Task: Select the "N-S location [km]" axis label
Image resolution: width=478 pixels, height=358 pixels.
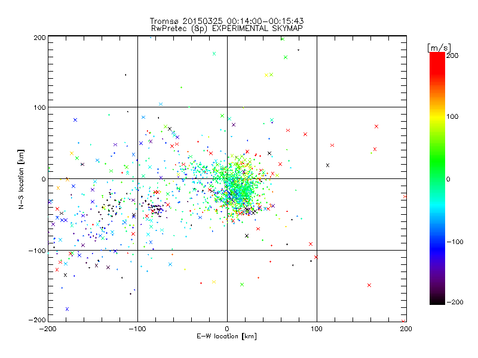Action: tap(21, 179)
